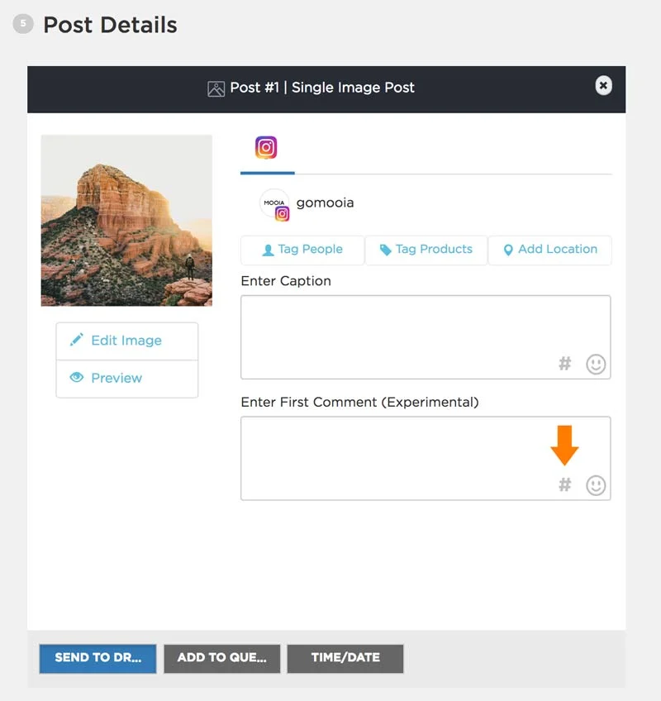Add a location to the post
The width and height of the screenshot is (661, 701).
[549, 250]
